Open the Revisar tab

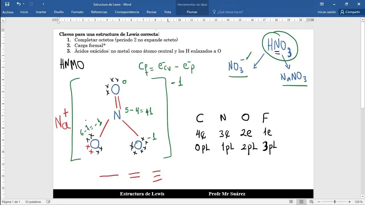(x=152, y=12)
